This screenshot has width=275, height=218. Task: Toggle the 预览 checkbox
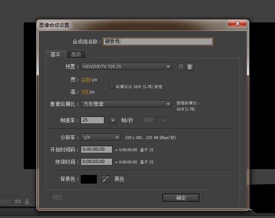point(48,198)
